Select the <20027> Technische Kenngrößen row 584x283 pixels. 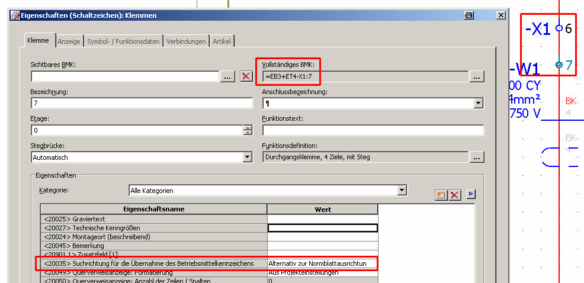[x=209, y=227]
